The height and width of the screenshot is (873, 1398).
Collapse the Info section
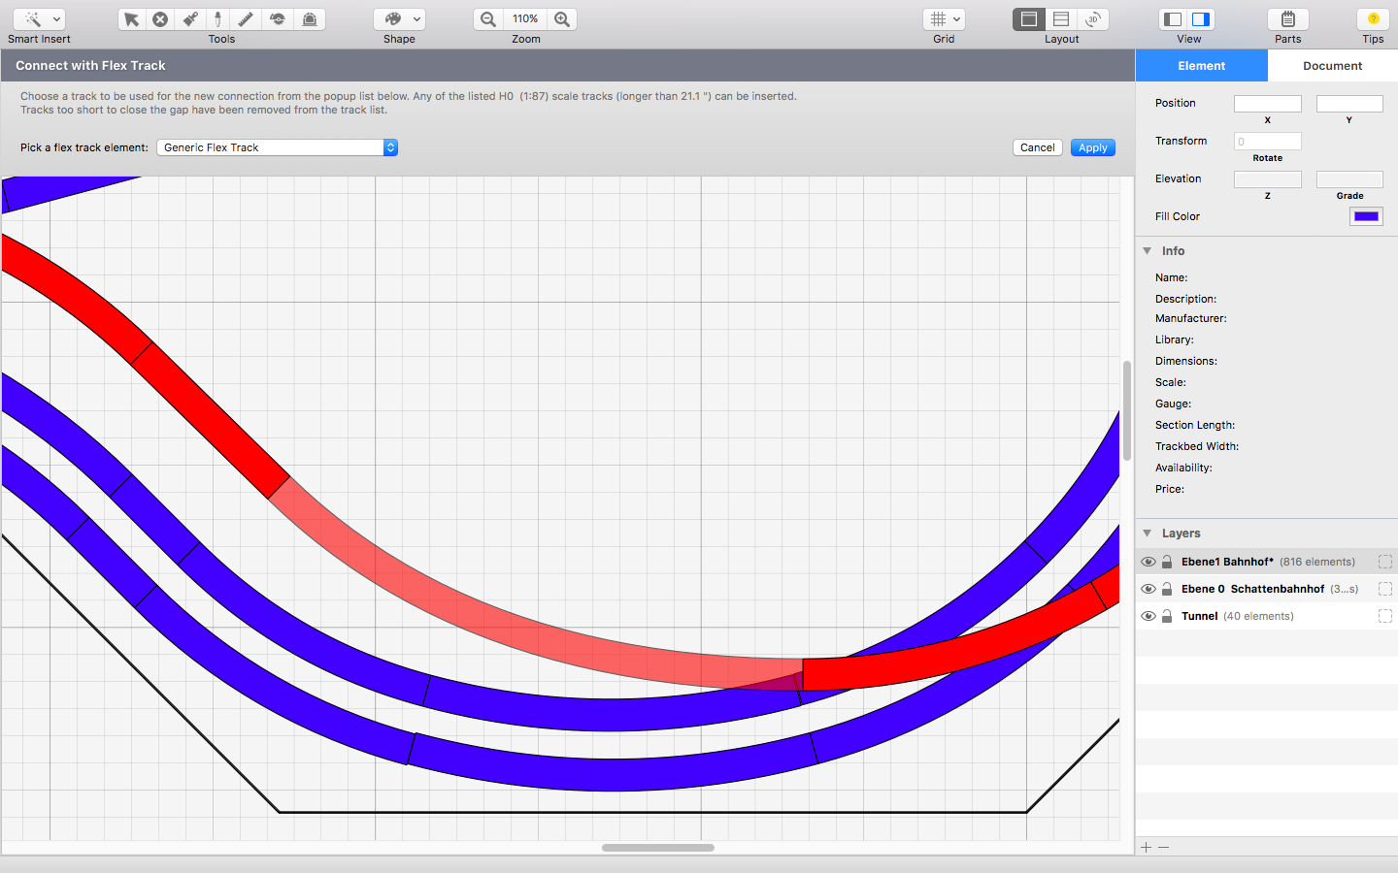(x=1148, y=251)
